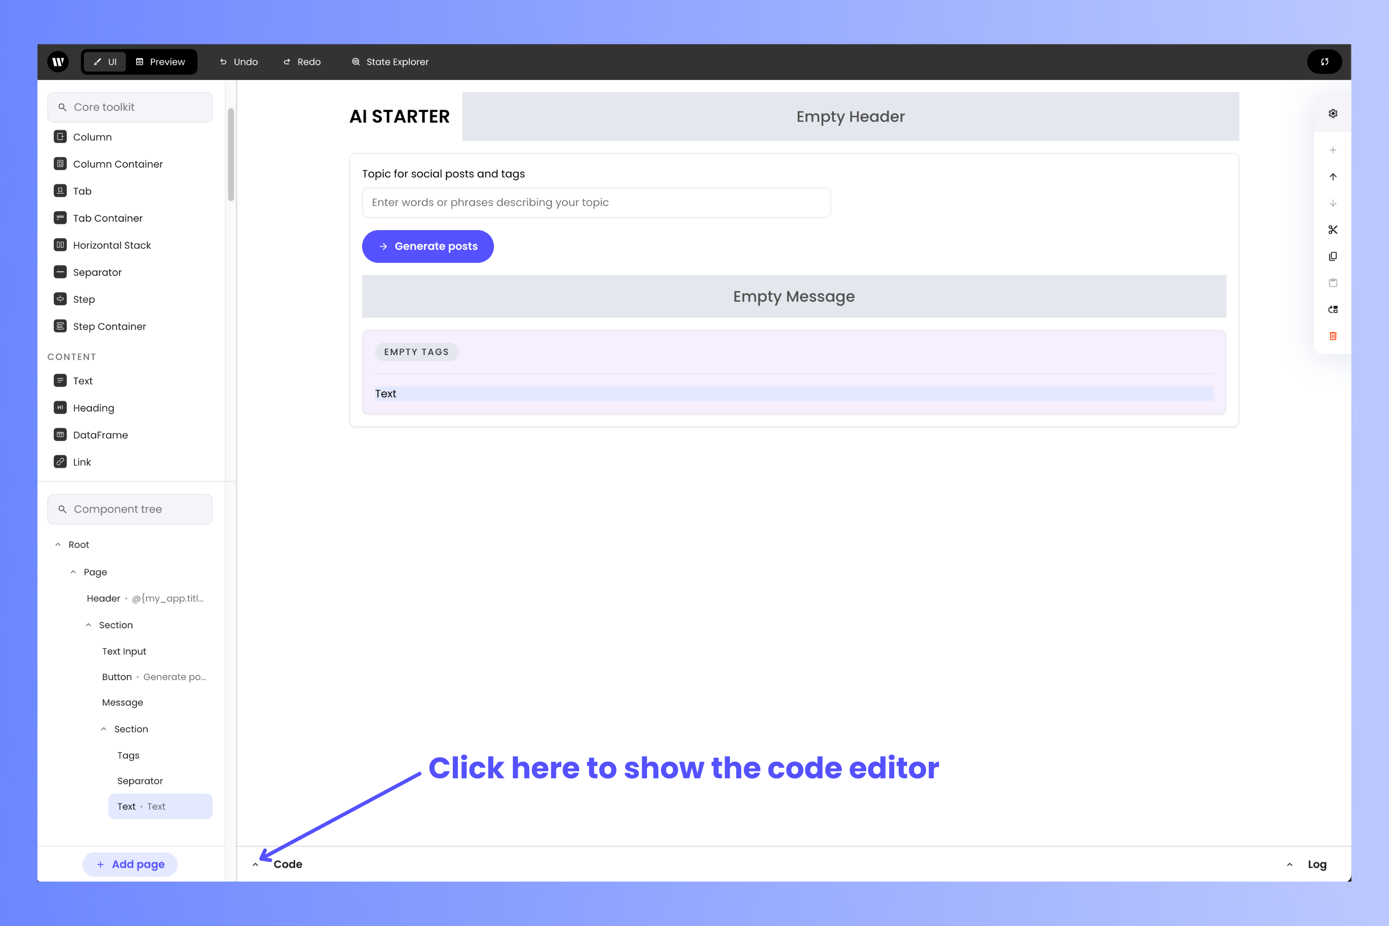Select Header in component tree
This screenshot has height=926, width=1389.
[x=146, y=598]
